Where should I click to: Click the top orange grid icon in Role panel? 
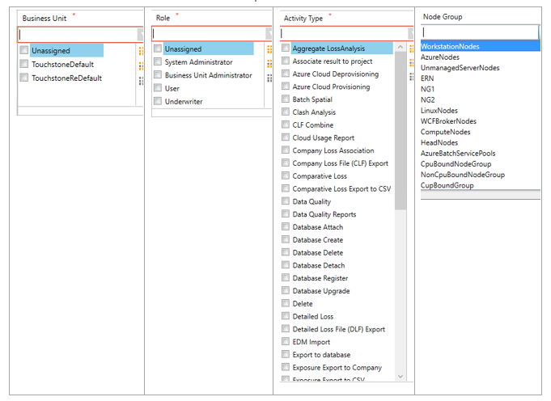[x=269, y=49]
